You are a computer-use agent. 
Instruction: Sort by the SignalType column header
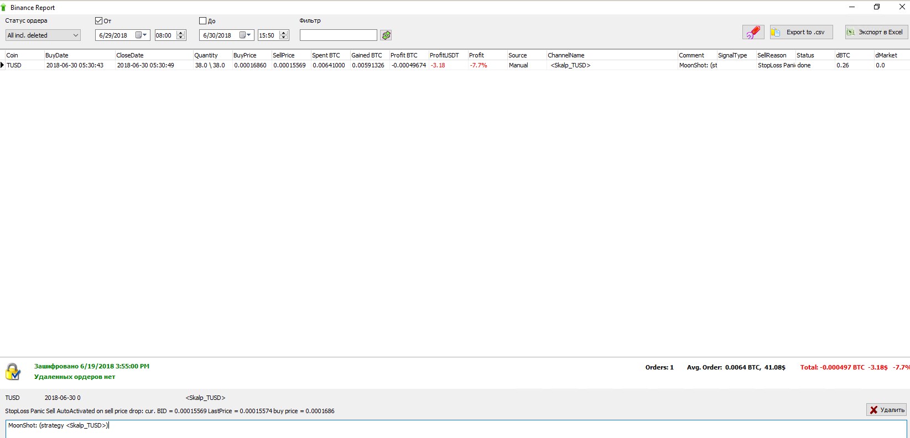coord(736,55)
